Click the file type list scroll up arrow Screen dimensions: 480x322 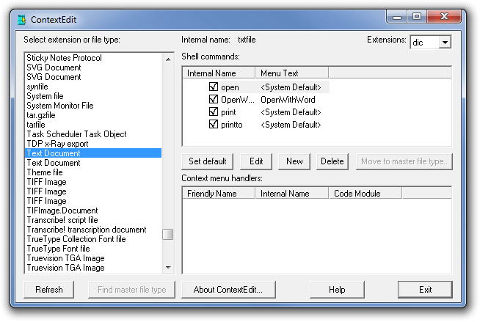coord(168,59)
